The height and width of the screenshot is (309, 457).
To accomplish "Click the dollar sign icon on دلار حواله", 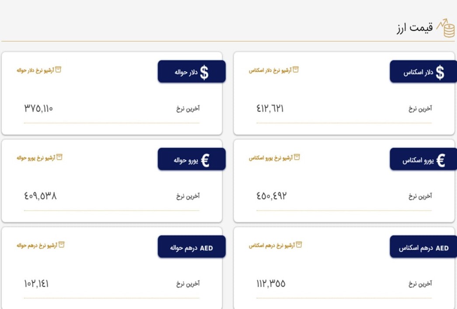I will tap(204, 73).
